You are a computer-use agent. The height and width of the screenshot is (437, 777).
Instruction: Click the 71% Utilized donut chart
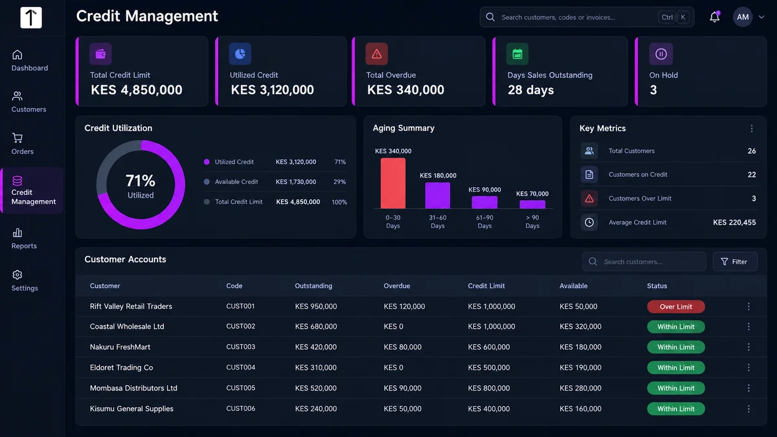(141, 185)
